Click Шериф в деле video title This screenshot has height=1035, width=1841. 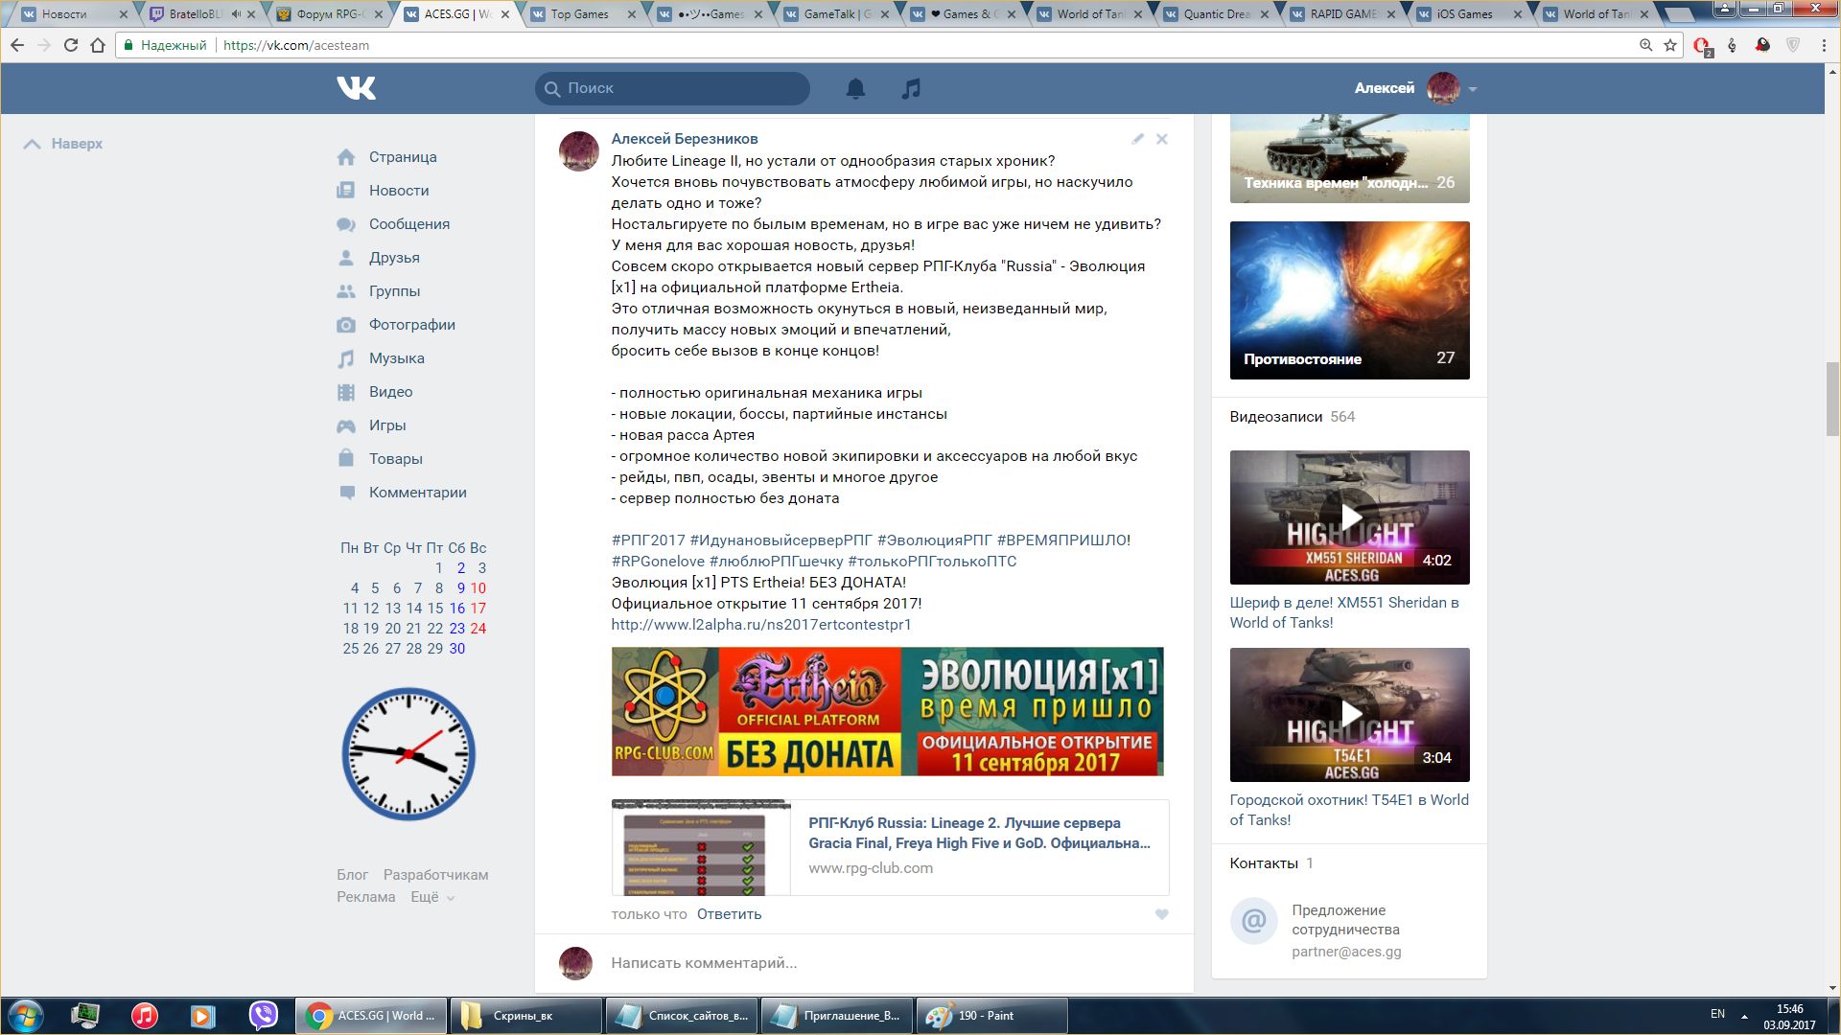pos(1344,612)
